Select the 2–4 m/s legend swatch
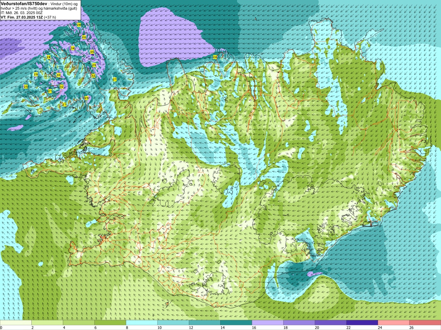 click(47, 323)
